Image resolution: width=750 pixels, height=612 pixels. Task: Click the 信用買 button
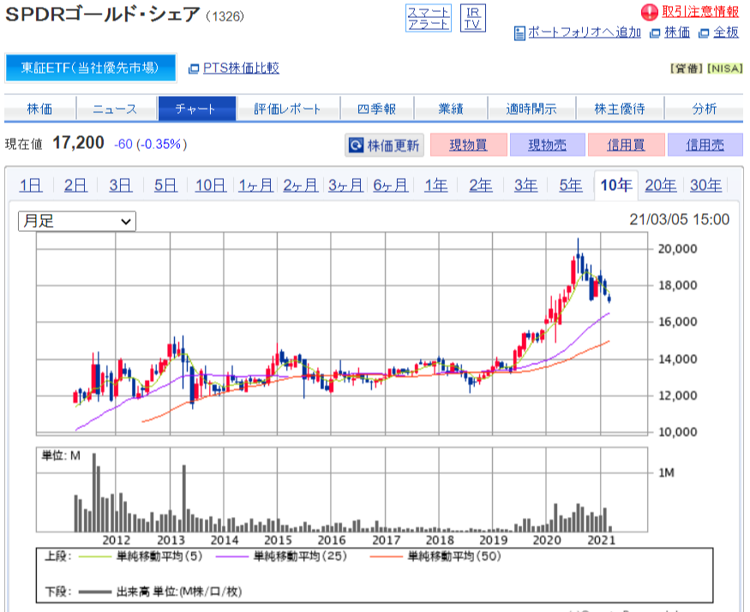click(x=626, y=145)
